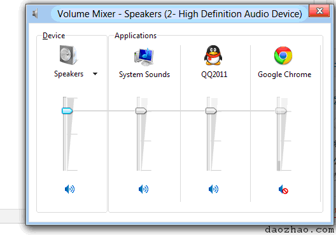Click the Speakers device icon
The image size is (336, 235).
(68, 55)
